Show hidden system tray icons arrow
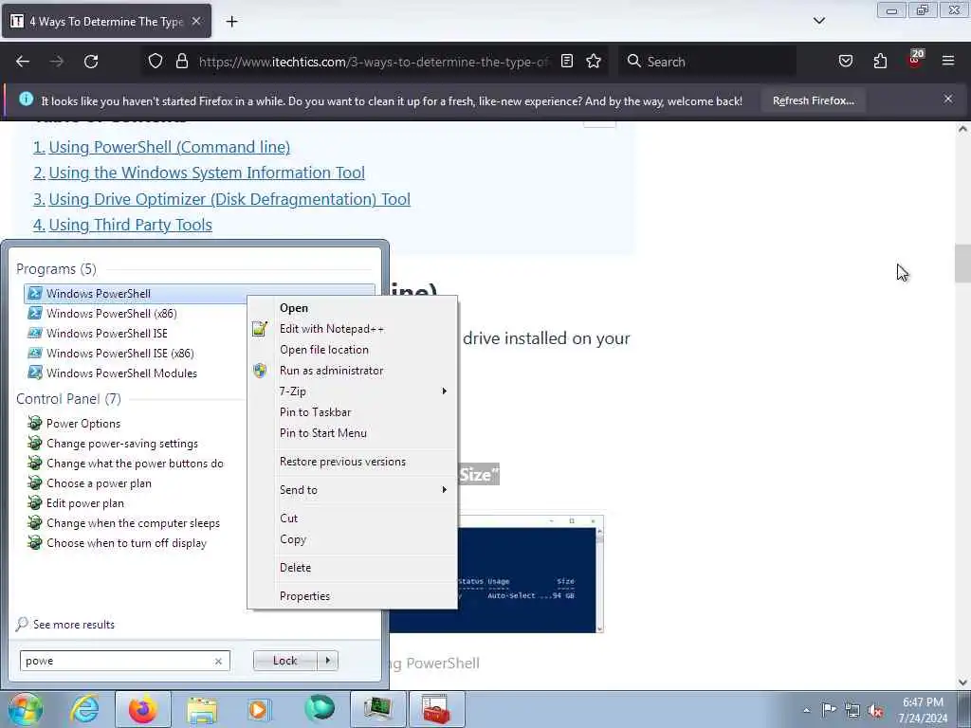This screenshot has height=728, width=971. [x=806, y=710]
